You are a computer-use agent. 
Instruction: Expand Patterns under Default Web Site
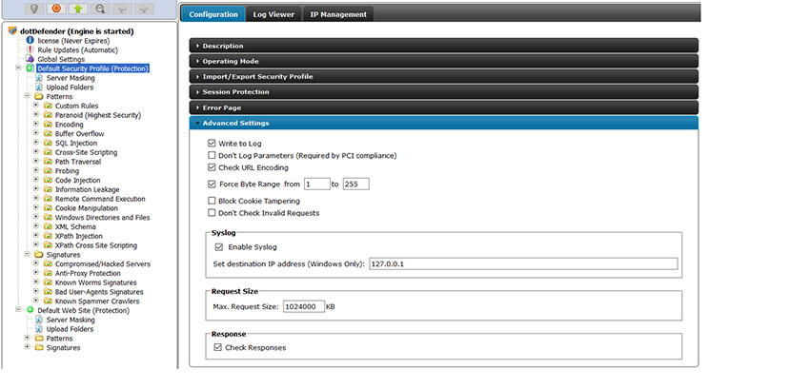[28, 338]
